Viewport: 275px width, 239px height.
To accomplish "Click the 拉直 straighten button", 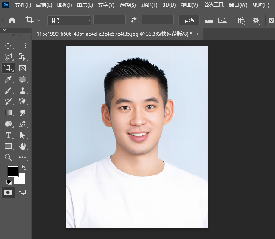I will click(x=216, y=20).
